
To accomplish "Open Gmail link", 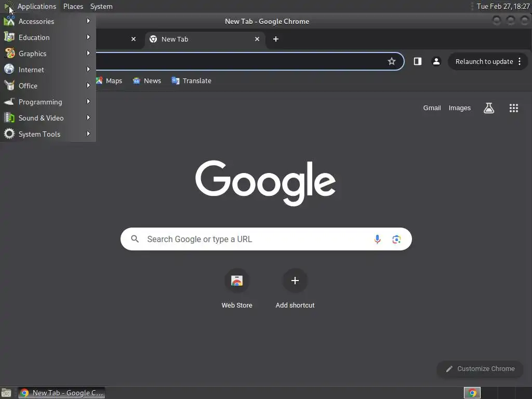I will pos(432,108).
